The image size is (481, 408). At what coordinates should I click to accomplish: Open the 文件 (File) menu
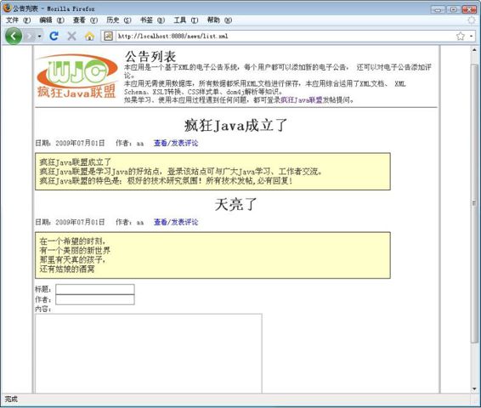coord(18,20)
